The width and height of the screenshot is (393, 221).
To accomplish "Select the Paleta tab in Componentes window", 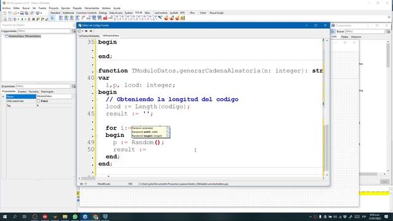I will point(344,37).
